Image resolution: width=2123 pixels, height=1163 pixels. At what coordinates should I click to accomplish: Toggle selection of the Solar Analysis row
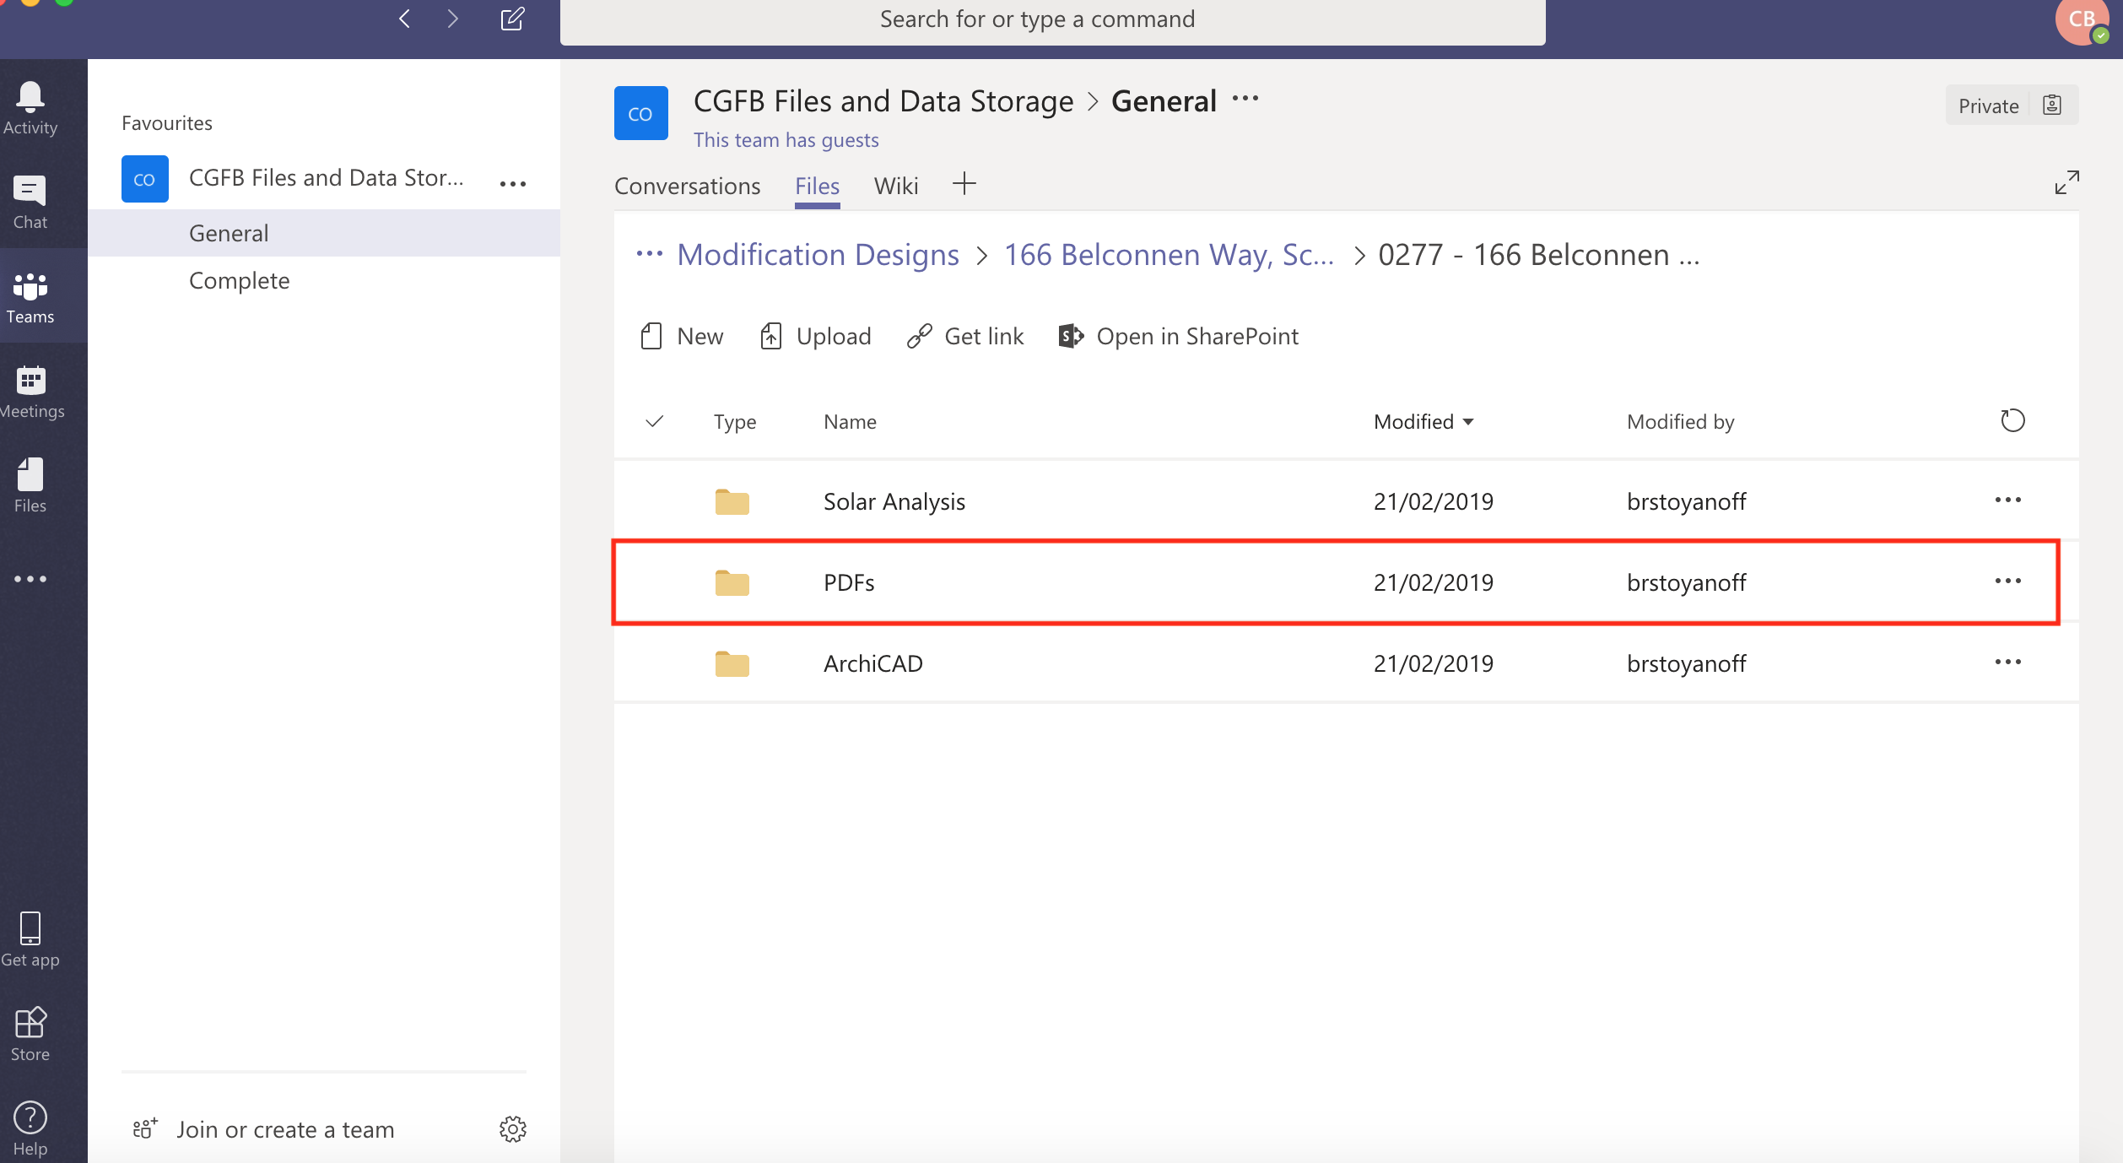(x=655, y=500)
